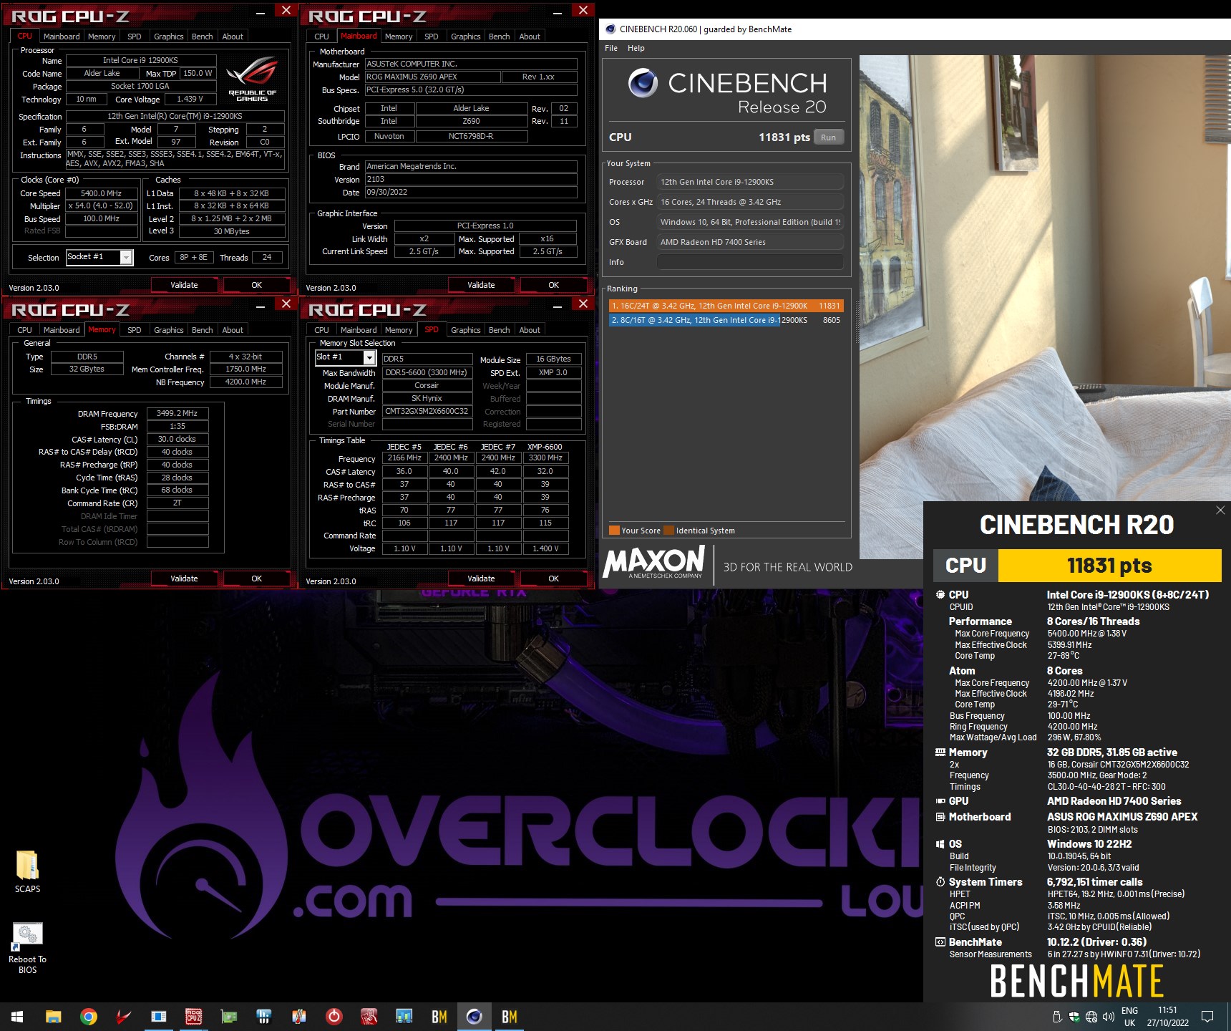Screen dimensions: 1231x1031
Task: Click the Core Speed 5400.0 MHz value
Action: [x=101, y=193]
